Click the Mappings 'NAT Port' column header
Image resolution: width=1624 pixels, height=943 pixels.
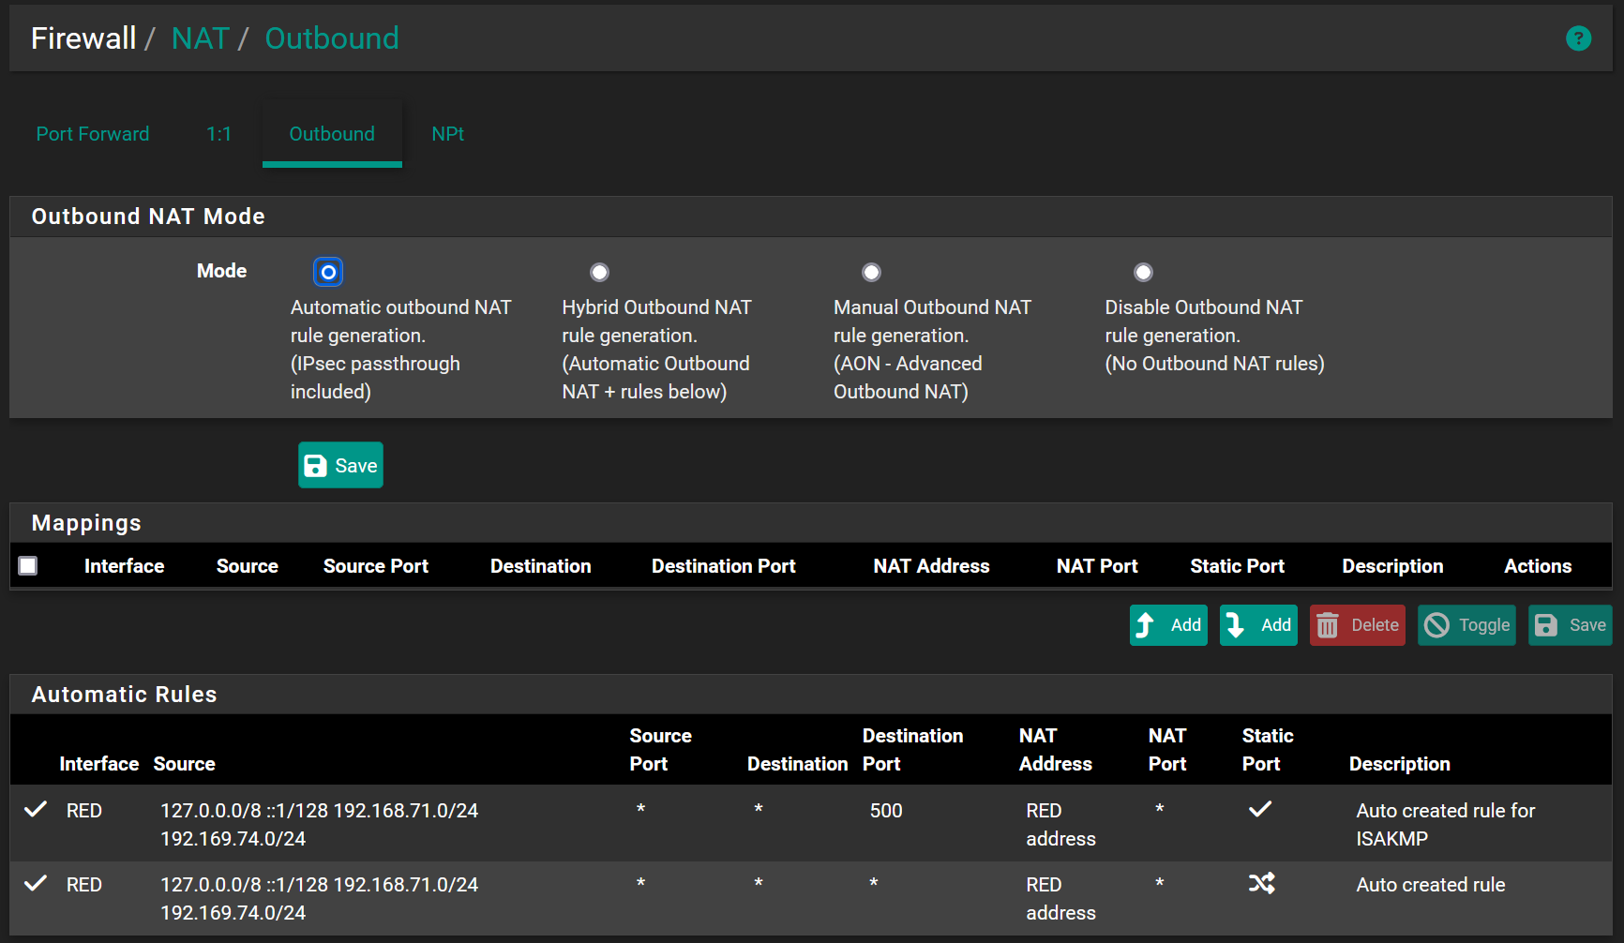tap(1097, 566)
